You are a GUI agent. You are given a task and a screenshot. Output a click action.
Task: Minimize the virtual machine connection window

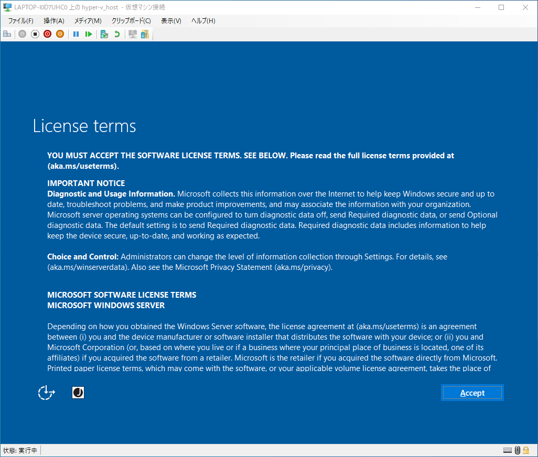(x=478, y=7)
